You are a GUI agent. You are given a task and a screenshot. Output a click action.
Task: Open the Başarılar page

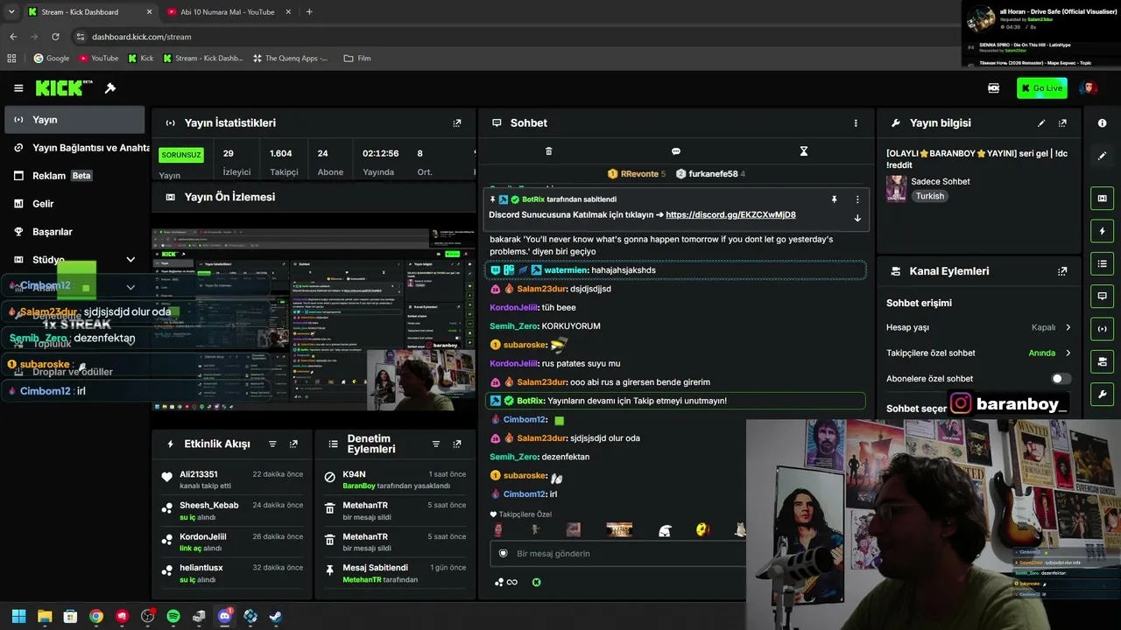(x=74, y=232)
